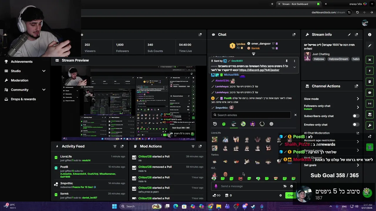Image resolution: width=376 pixels, height=211 pixels.
Task: Select the green Kick emotes tab
Action: [x=224, y=124]
